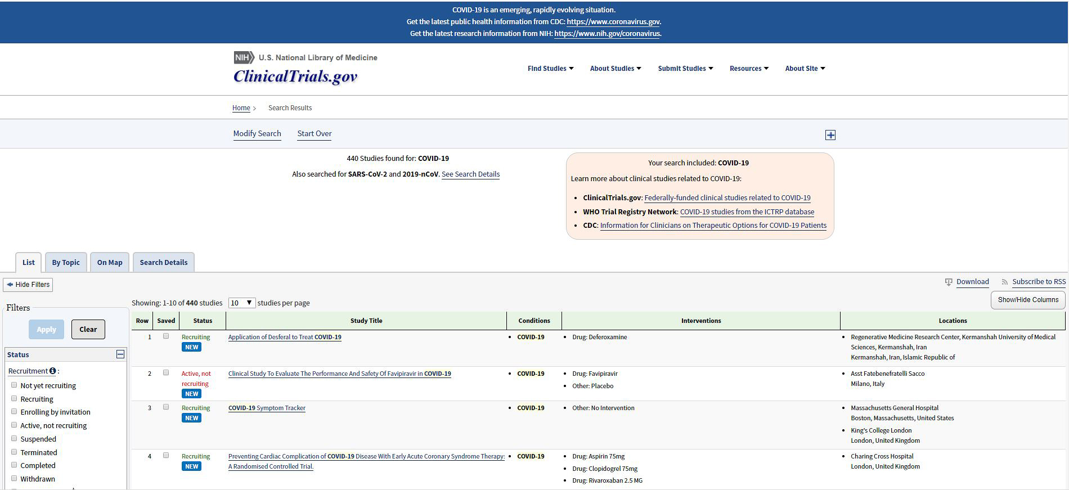This screenshot has width=1069, height=490.
Task: Open About Studies menu
Action: click(616, 69)
